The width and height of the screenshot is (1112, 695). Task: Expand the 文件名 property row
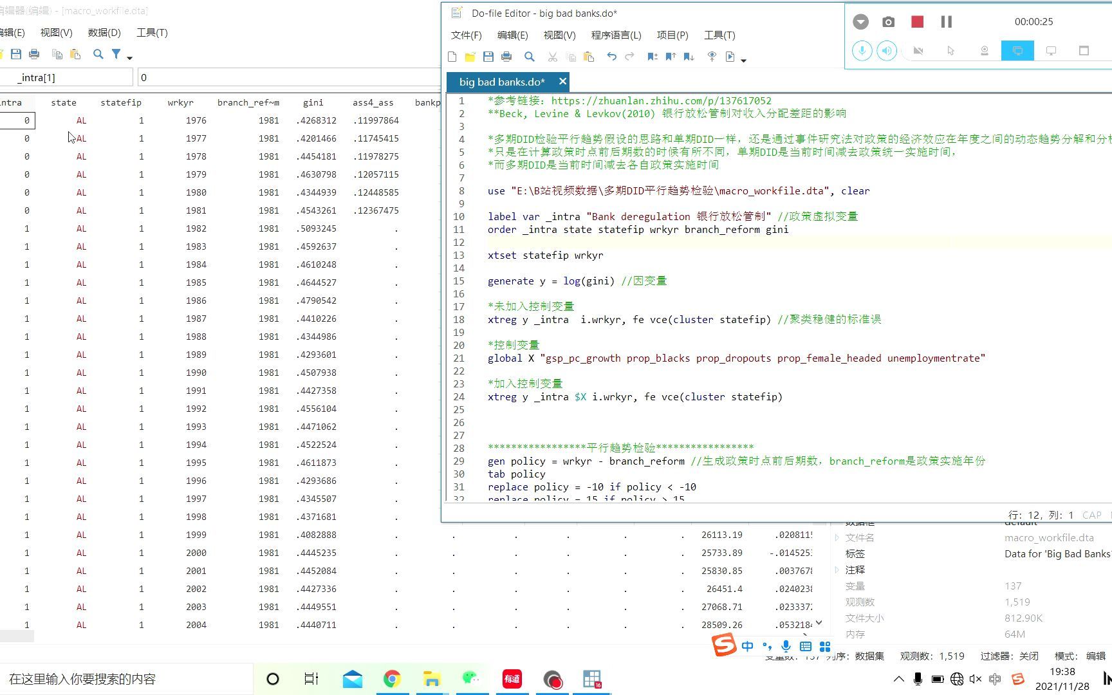[x=837, y=537]
